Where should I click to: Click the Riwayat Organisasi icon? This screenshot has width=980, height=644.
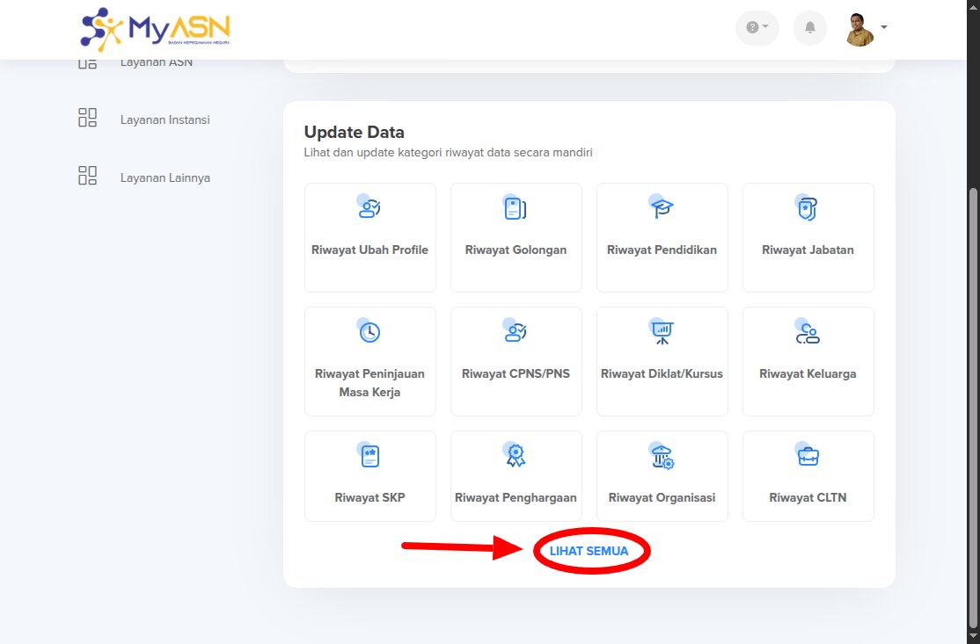(x=662, y=456)
